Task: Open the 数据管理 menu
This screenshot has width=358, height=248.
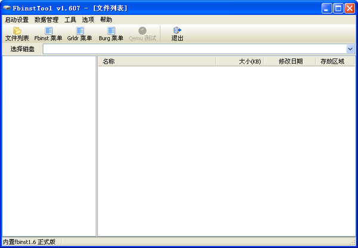Action: coord(47,20)
